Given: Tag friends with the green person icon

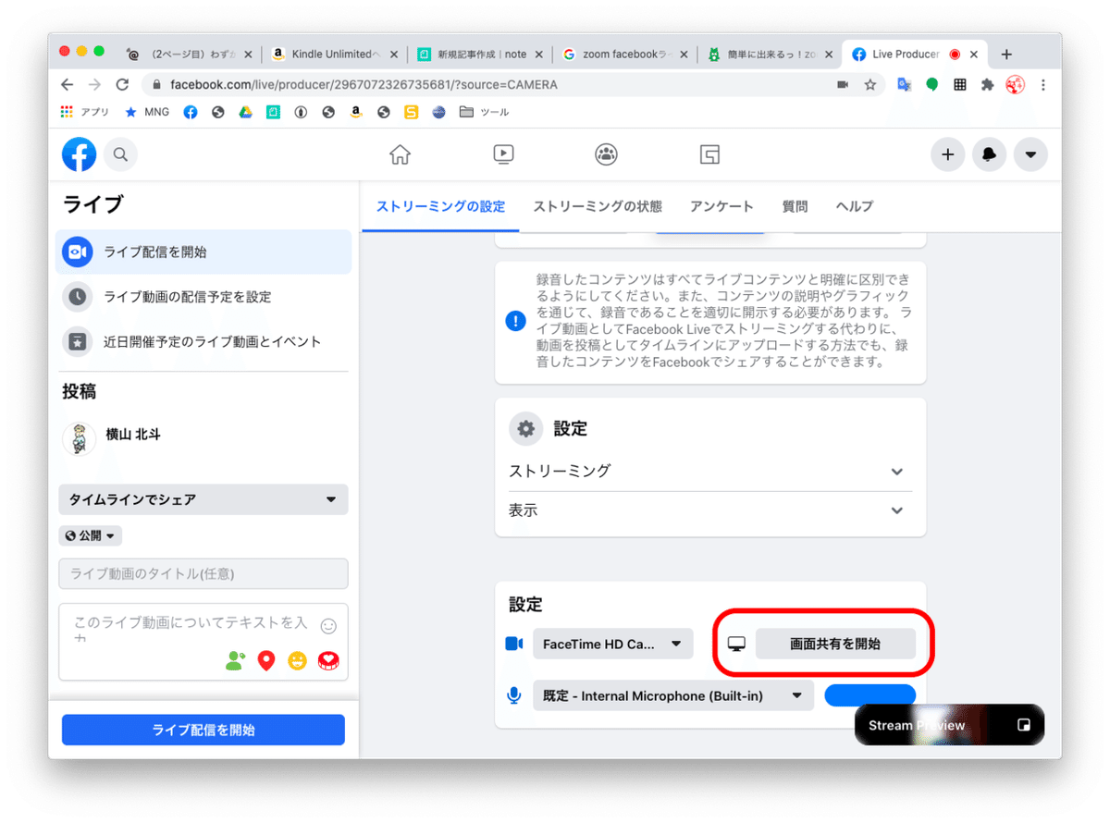Looking at the screenshot, I should point(236,659).
